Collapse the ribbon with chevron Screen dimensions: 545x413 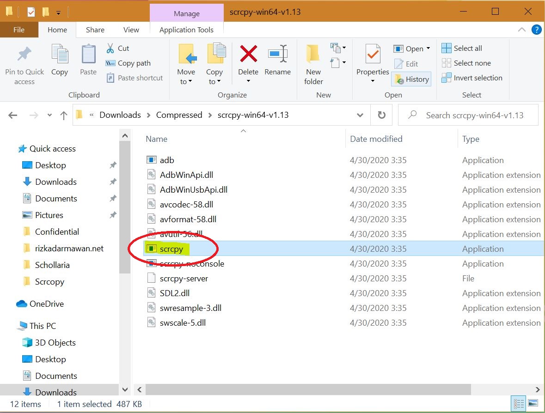(522, 30)
